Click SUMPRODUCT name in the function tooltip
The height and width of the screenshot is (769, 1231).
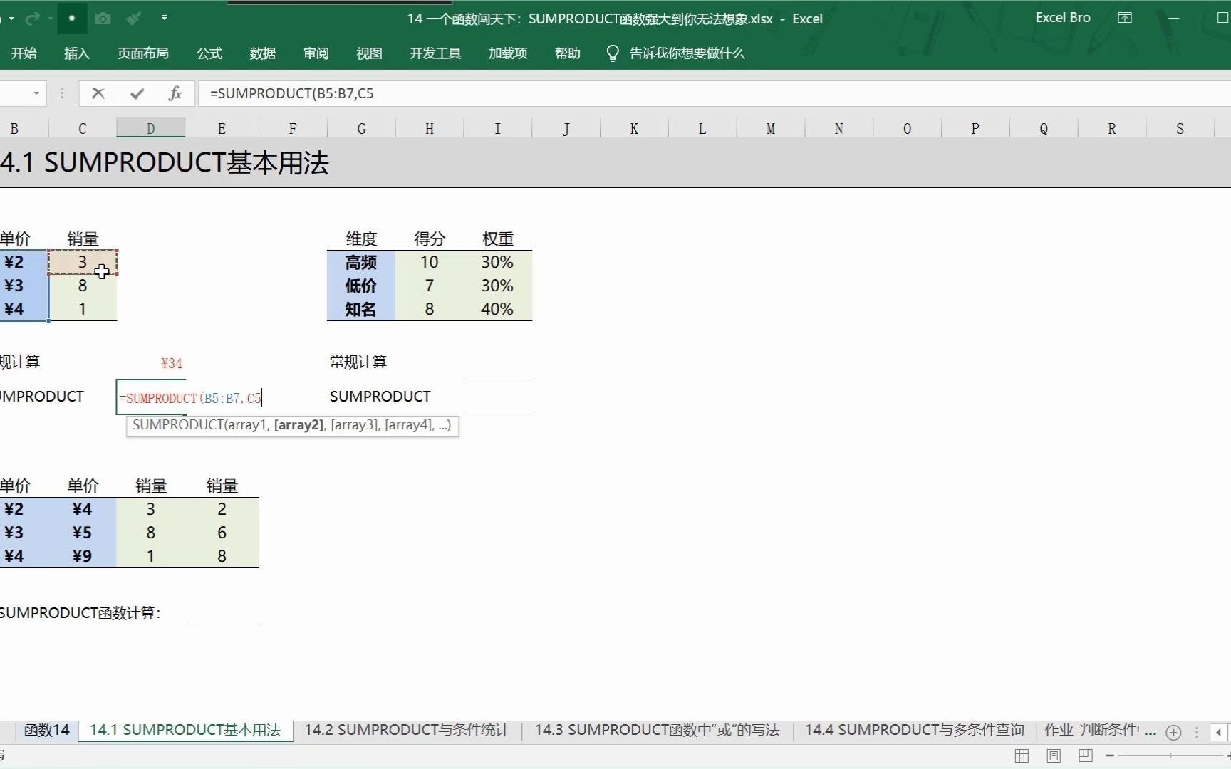coord(177,425)
